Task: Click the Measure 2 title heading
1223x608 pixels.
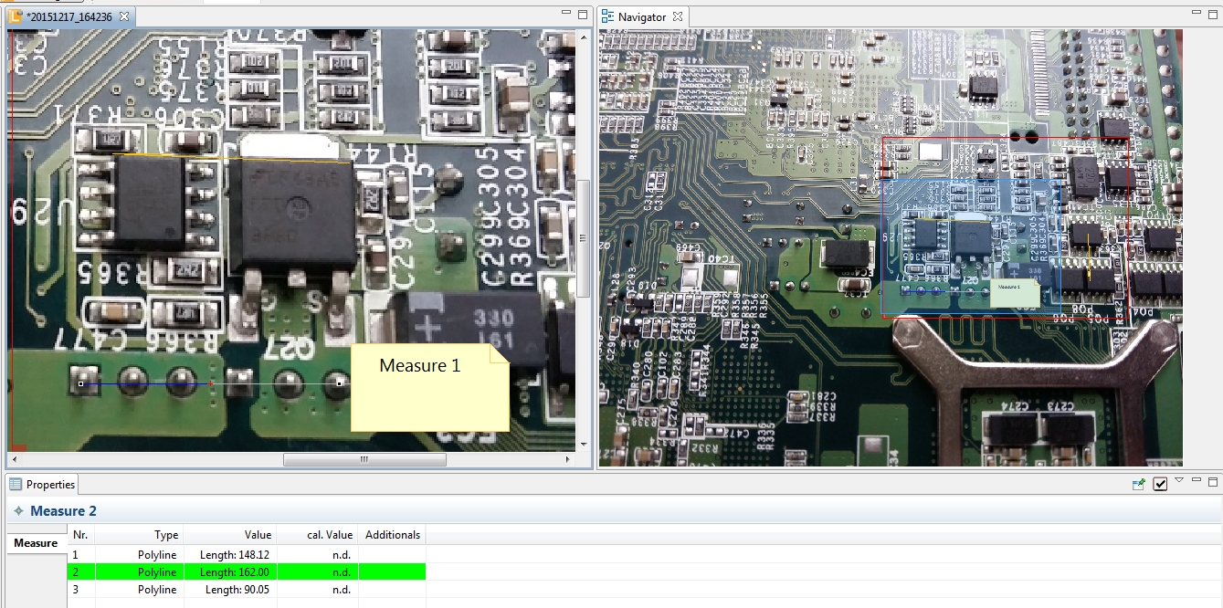Action: (x=63, y=511)
